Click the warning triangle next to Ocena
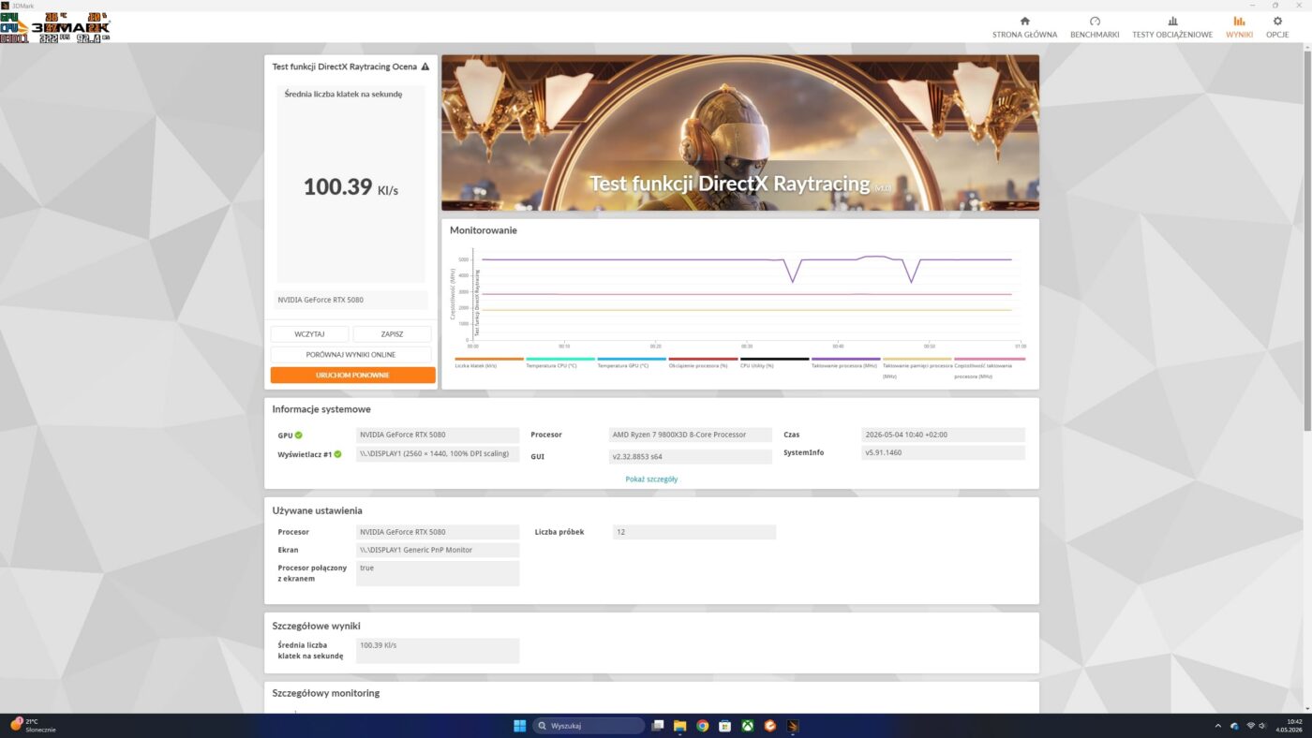 tap(425, 66)
